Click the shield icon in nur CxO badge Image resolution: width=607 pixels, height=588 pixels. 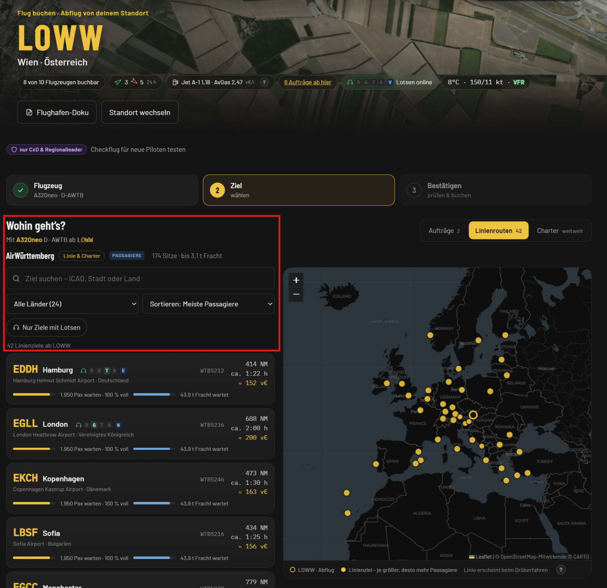pos(14,150)
